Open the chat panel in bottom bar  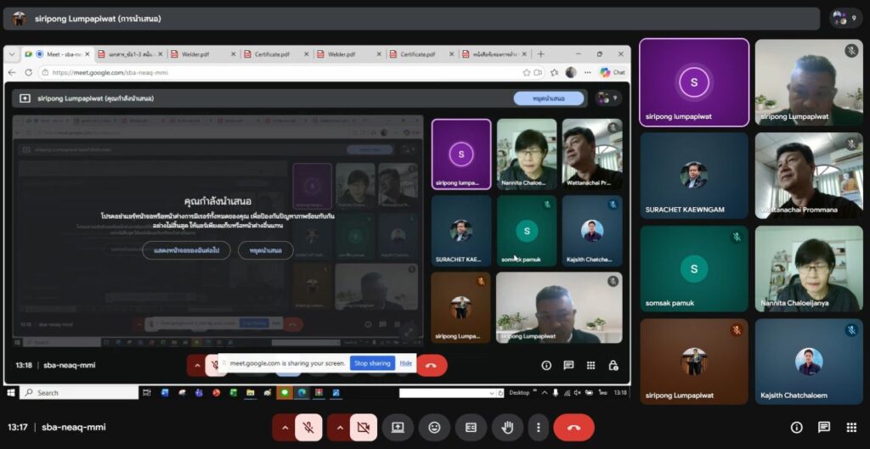click(x=823, y=428)
